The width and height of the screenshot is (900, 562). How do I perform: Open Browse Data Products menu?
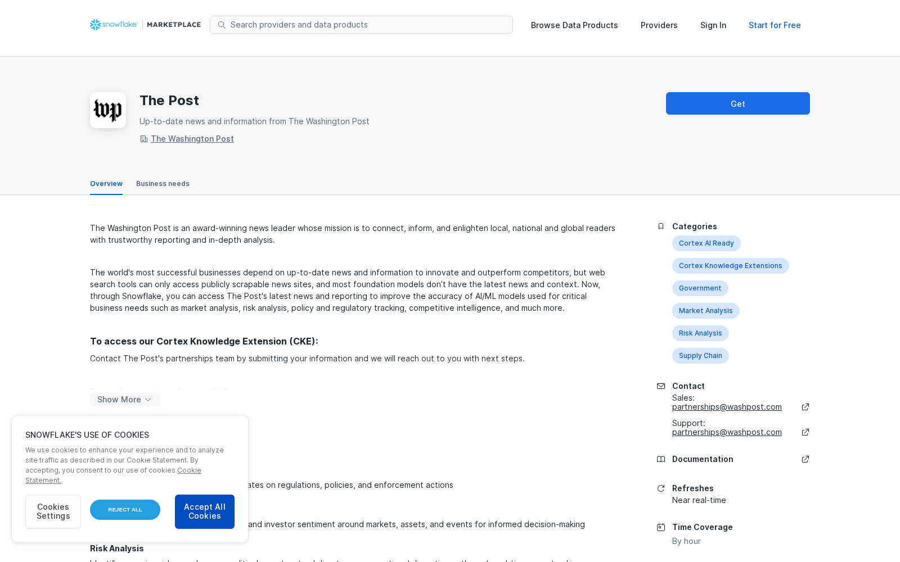[574, 25]
